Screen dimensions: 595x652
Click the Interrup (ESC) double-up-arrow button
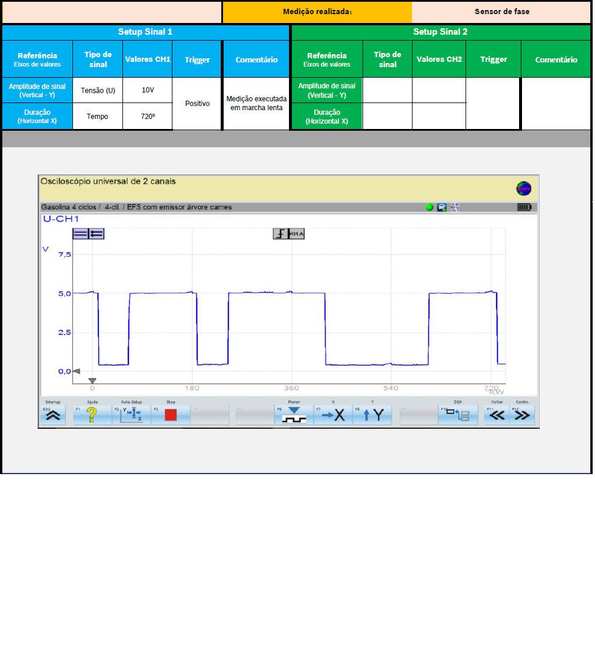[53, 415]
